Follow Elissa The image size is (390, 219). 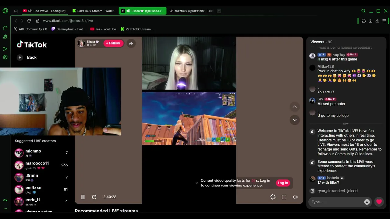coord(113,43)
